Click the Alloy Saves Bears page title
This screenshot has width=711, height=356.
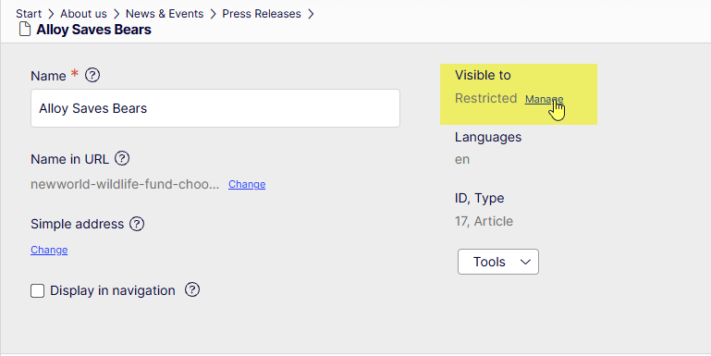pyautogui.click(x=94, y=30)
